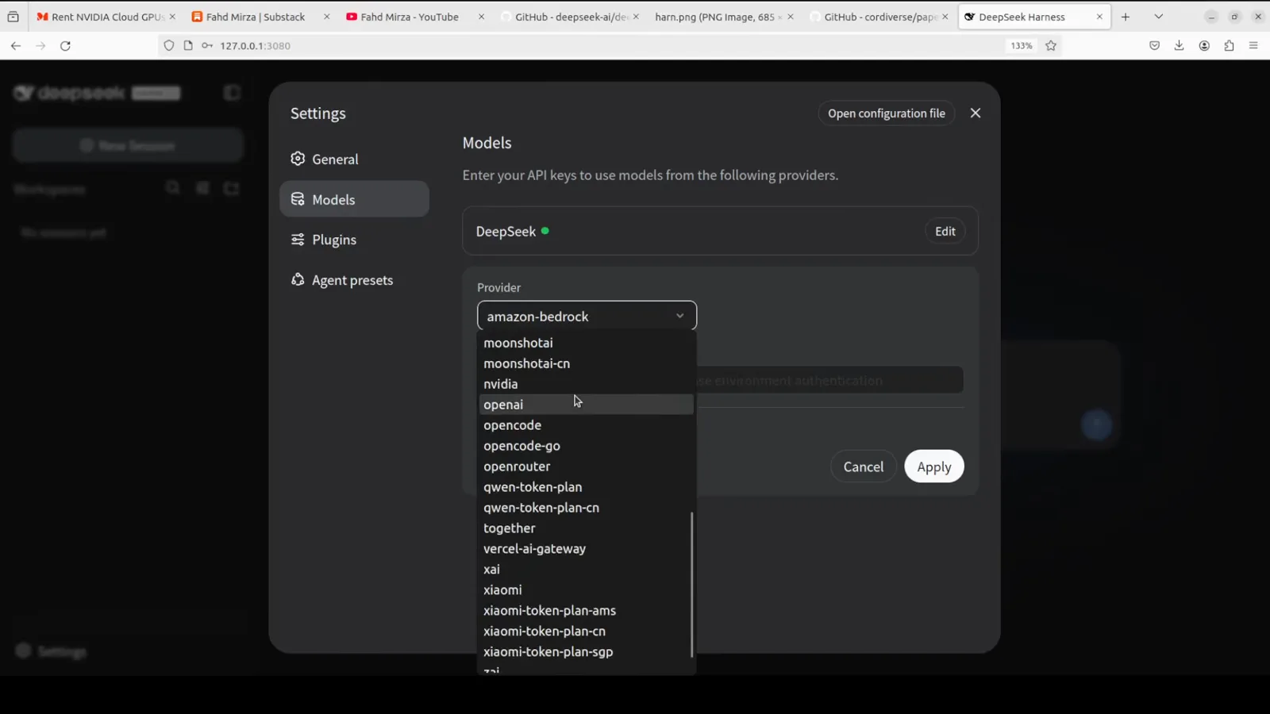Open the browser extensions icon
This screenshot has height=714, width=1270.
(1229, 46)
